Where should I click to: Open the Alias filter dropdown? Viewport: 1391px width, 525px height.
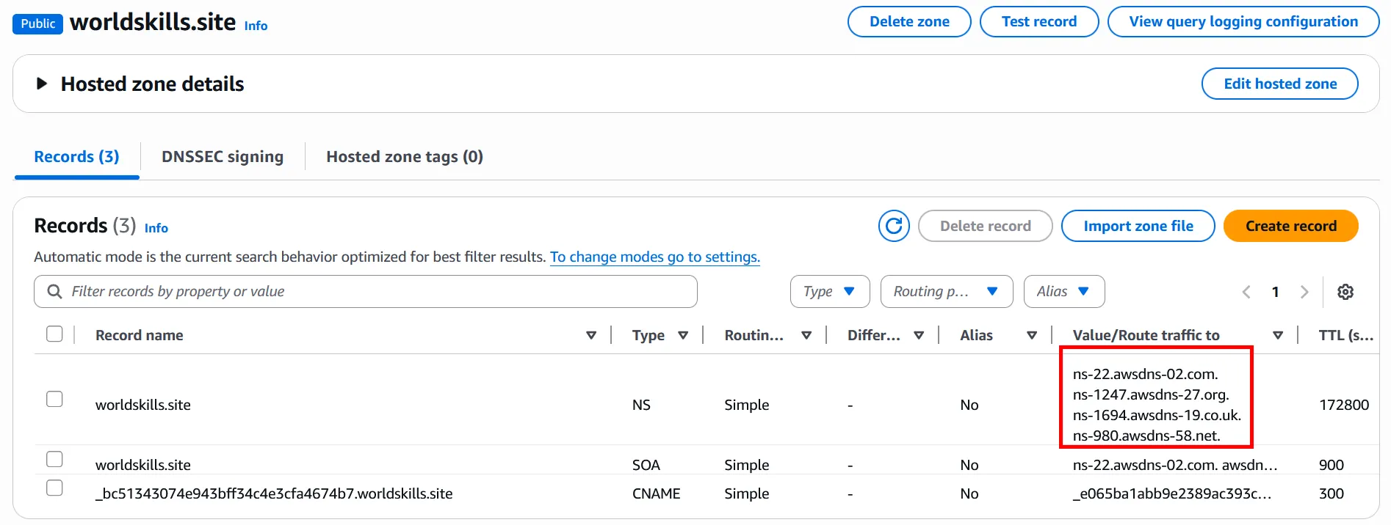coord(1063,292)
